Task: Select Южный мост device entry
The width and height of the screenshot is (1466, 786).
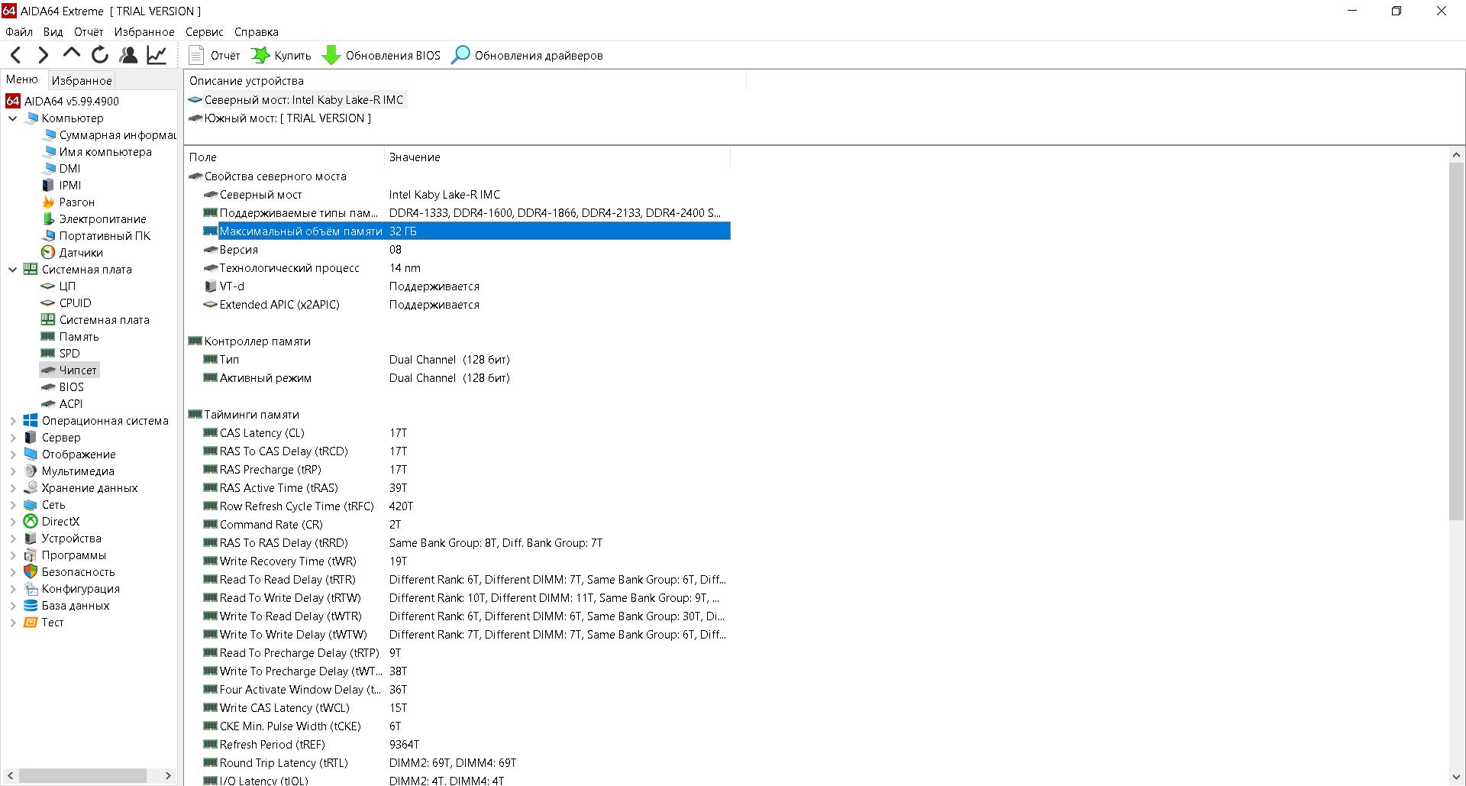Action: tap(287, 118)
